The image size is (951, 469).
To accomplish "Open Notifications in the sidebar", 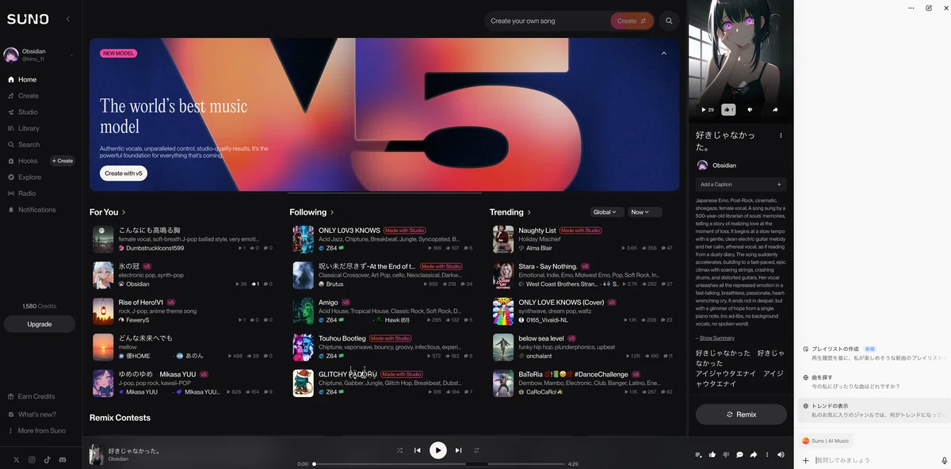I will pos(32,210).
